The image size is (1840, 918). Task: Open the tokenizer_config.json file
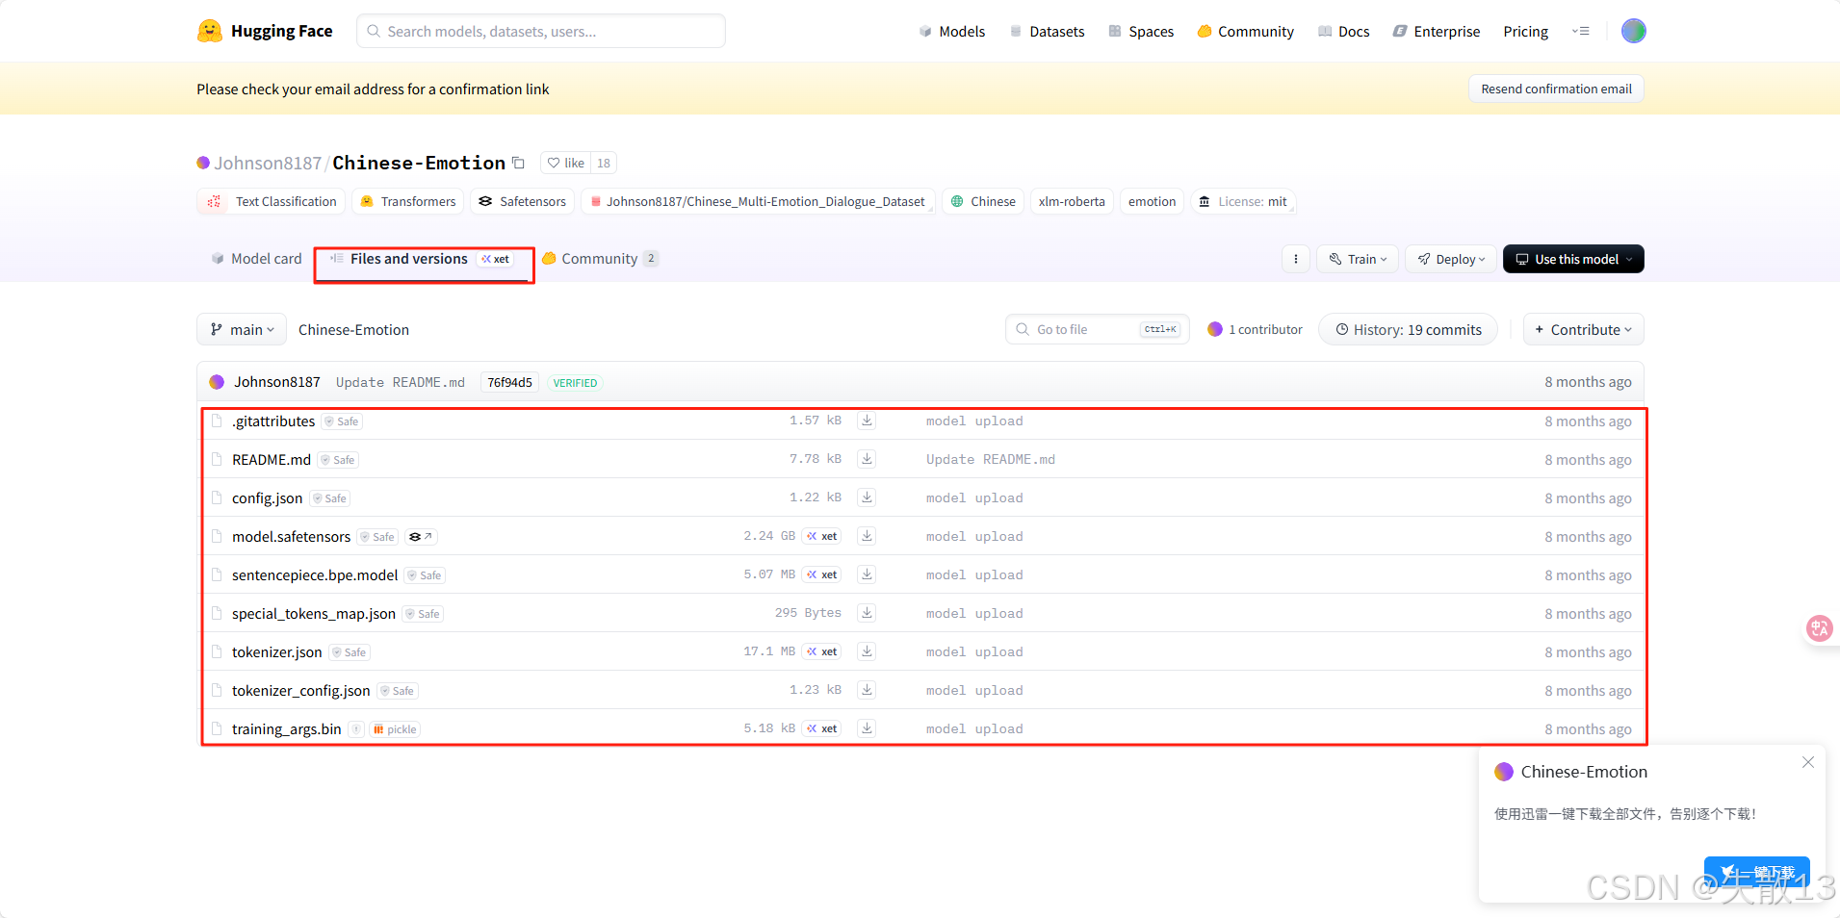[300, 691]
